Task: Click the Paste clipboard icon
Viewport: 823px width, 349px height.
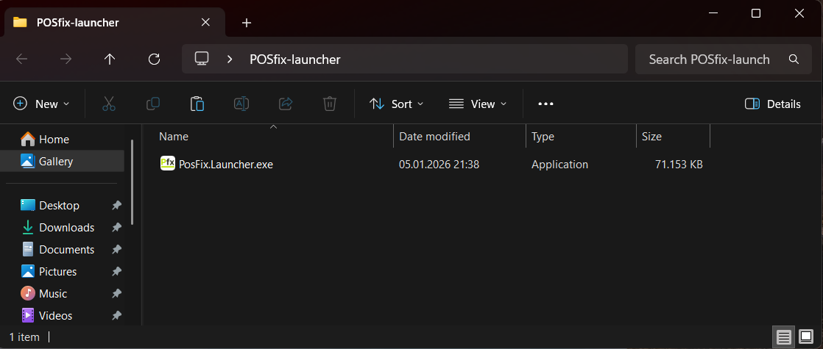Action: tap(197, 104)
